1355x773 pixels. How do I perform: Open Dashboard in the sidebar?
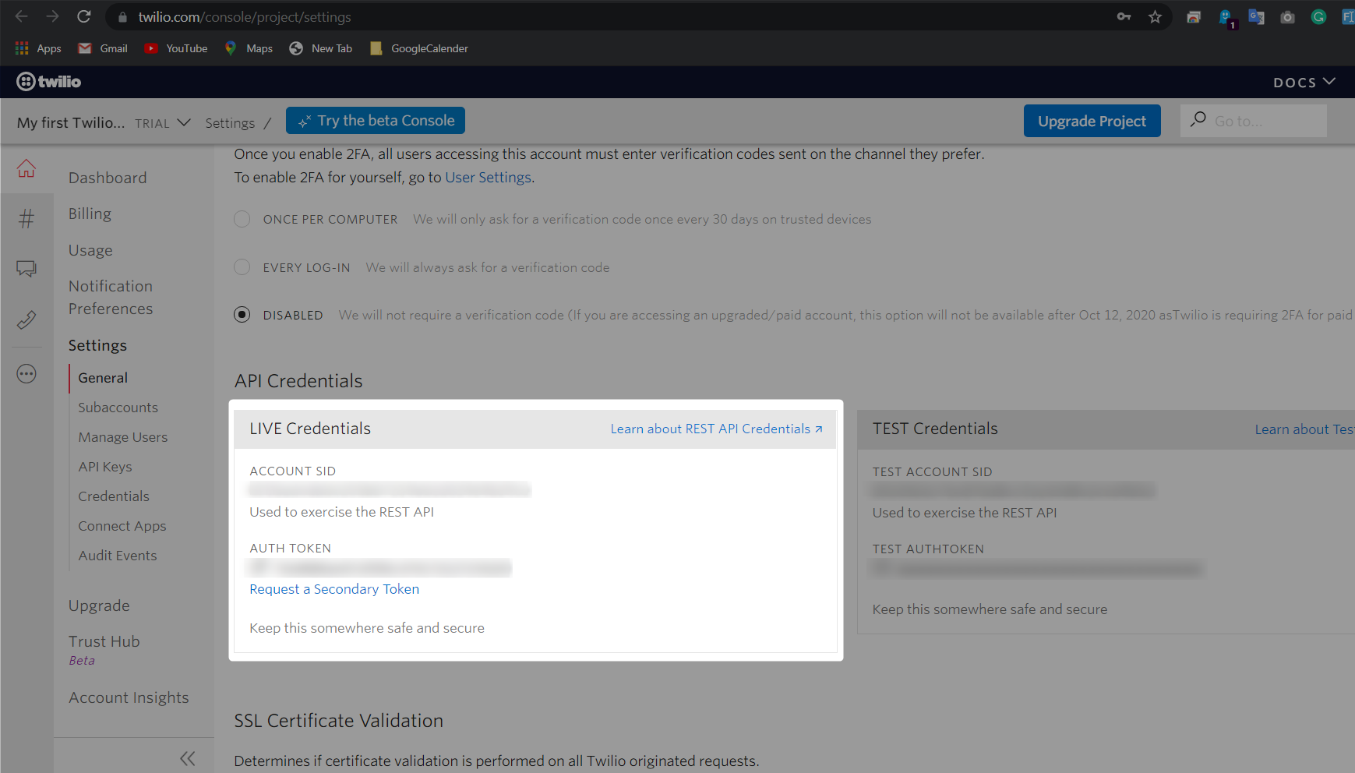tap(108, 178)
